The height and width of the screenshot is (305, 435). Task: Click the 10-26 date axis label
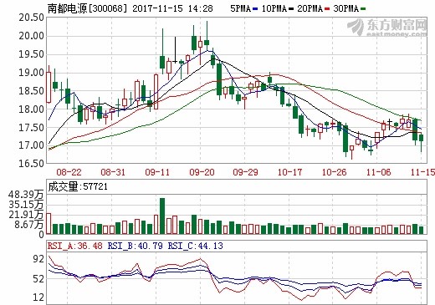[334, 172]
